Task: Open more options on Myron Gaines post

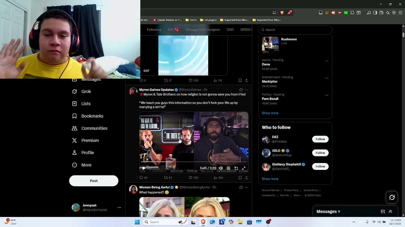Action: 246,90
